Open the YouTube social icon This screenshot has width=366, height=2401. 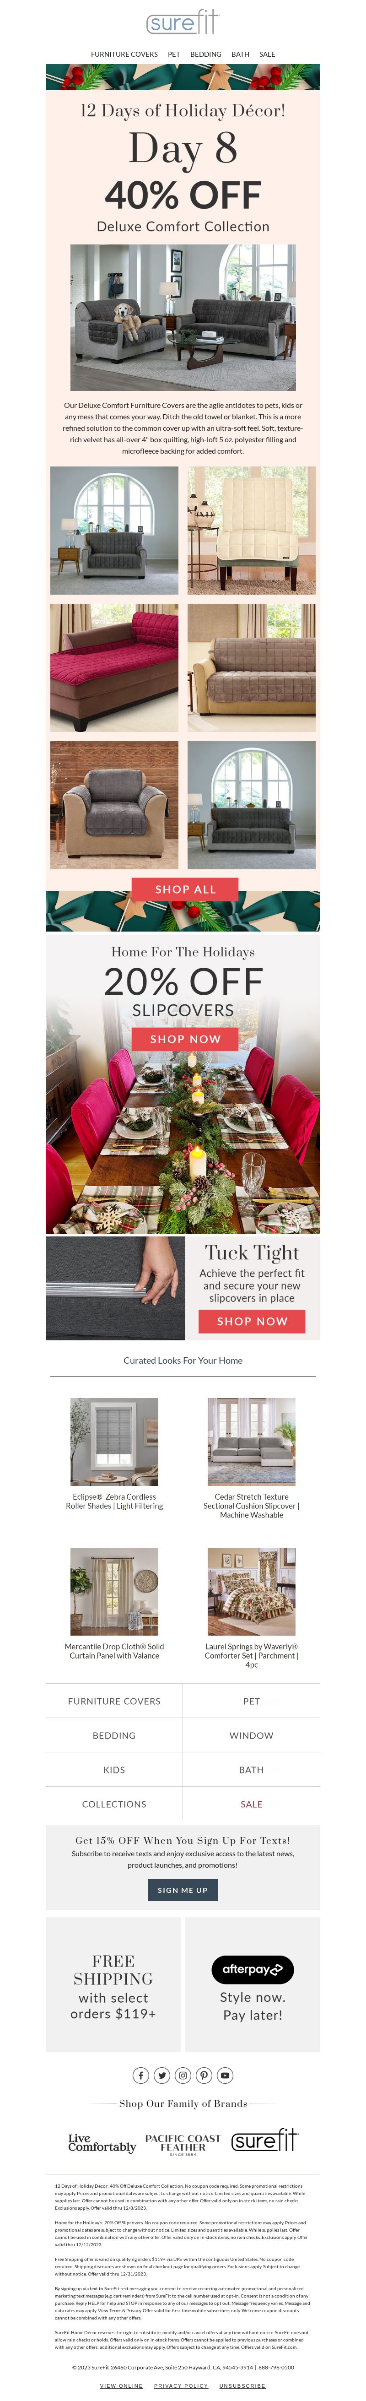(225, 2075)
